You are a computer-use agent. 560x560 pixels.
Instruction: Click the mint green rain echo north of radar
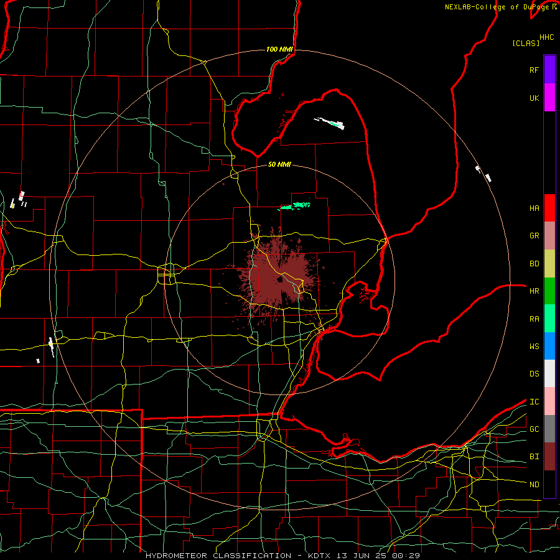click(295, 206)
